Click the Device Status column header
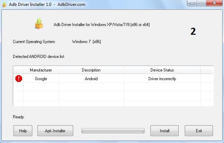Image resolution: width=224 pixels, height=143 pixels. click(x=162, y=70)
